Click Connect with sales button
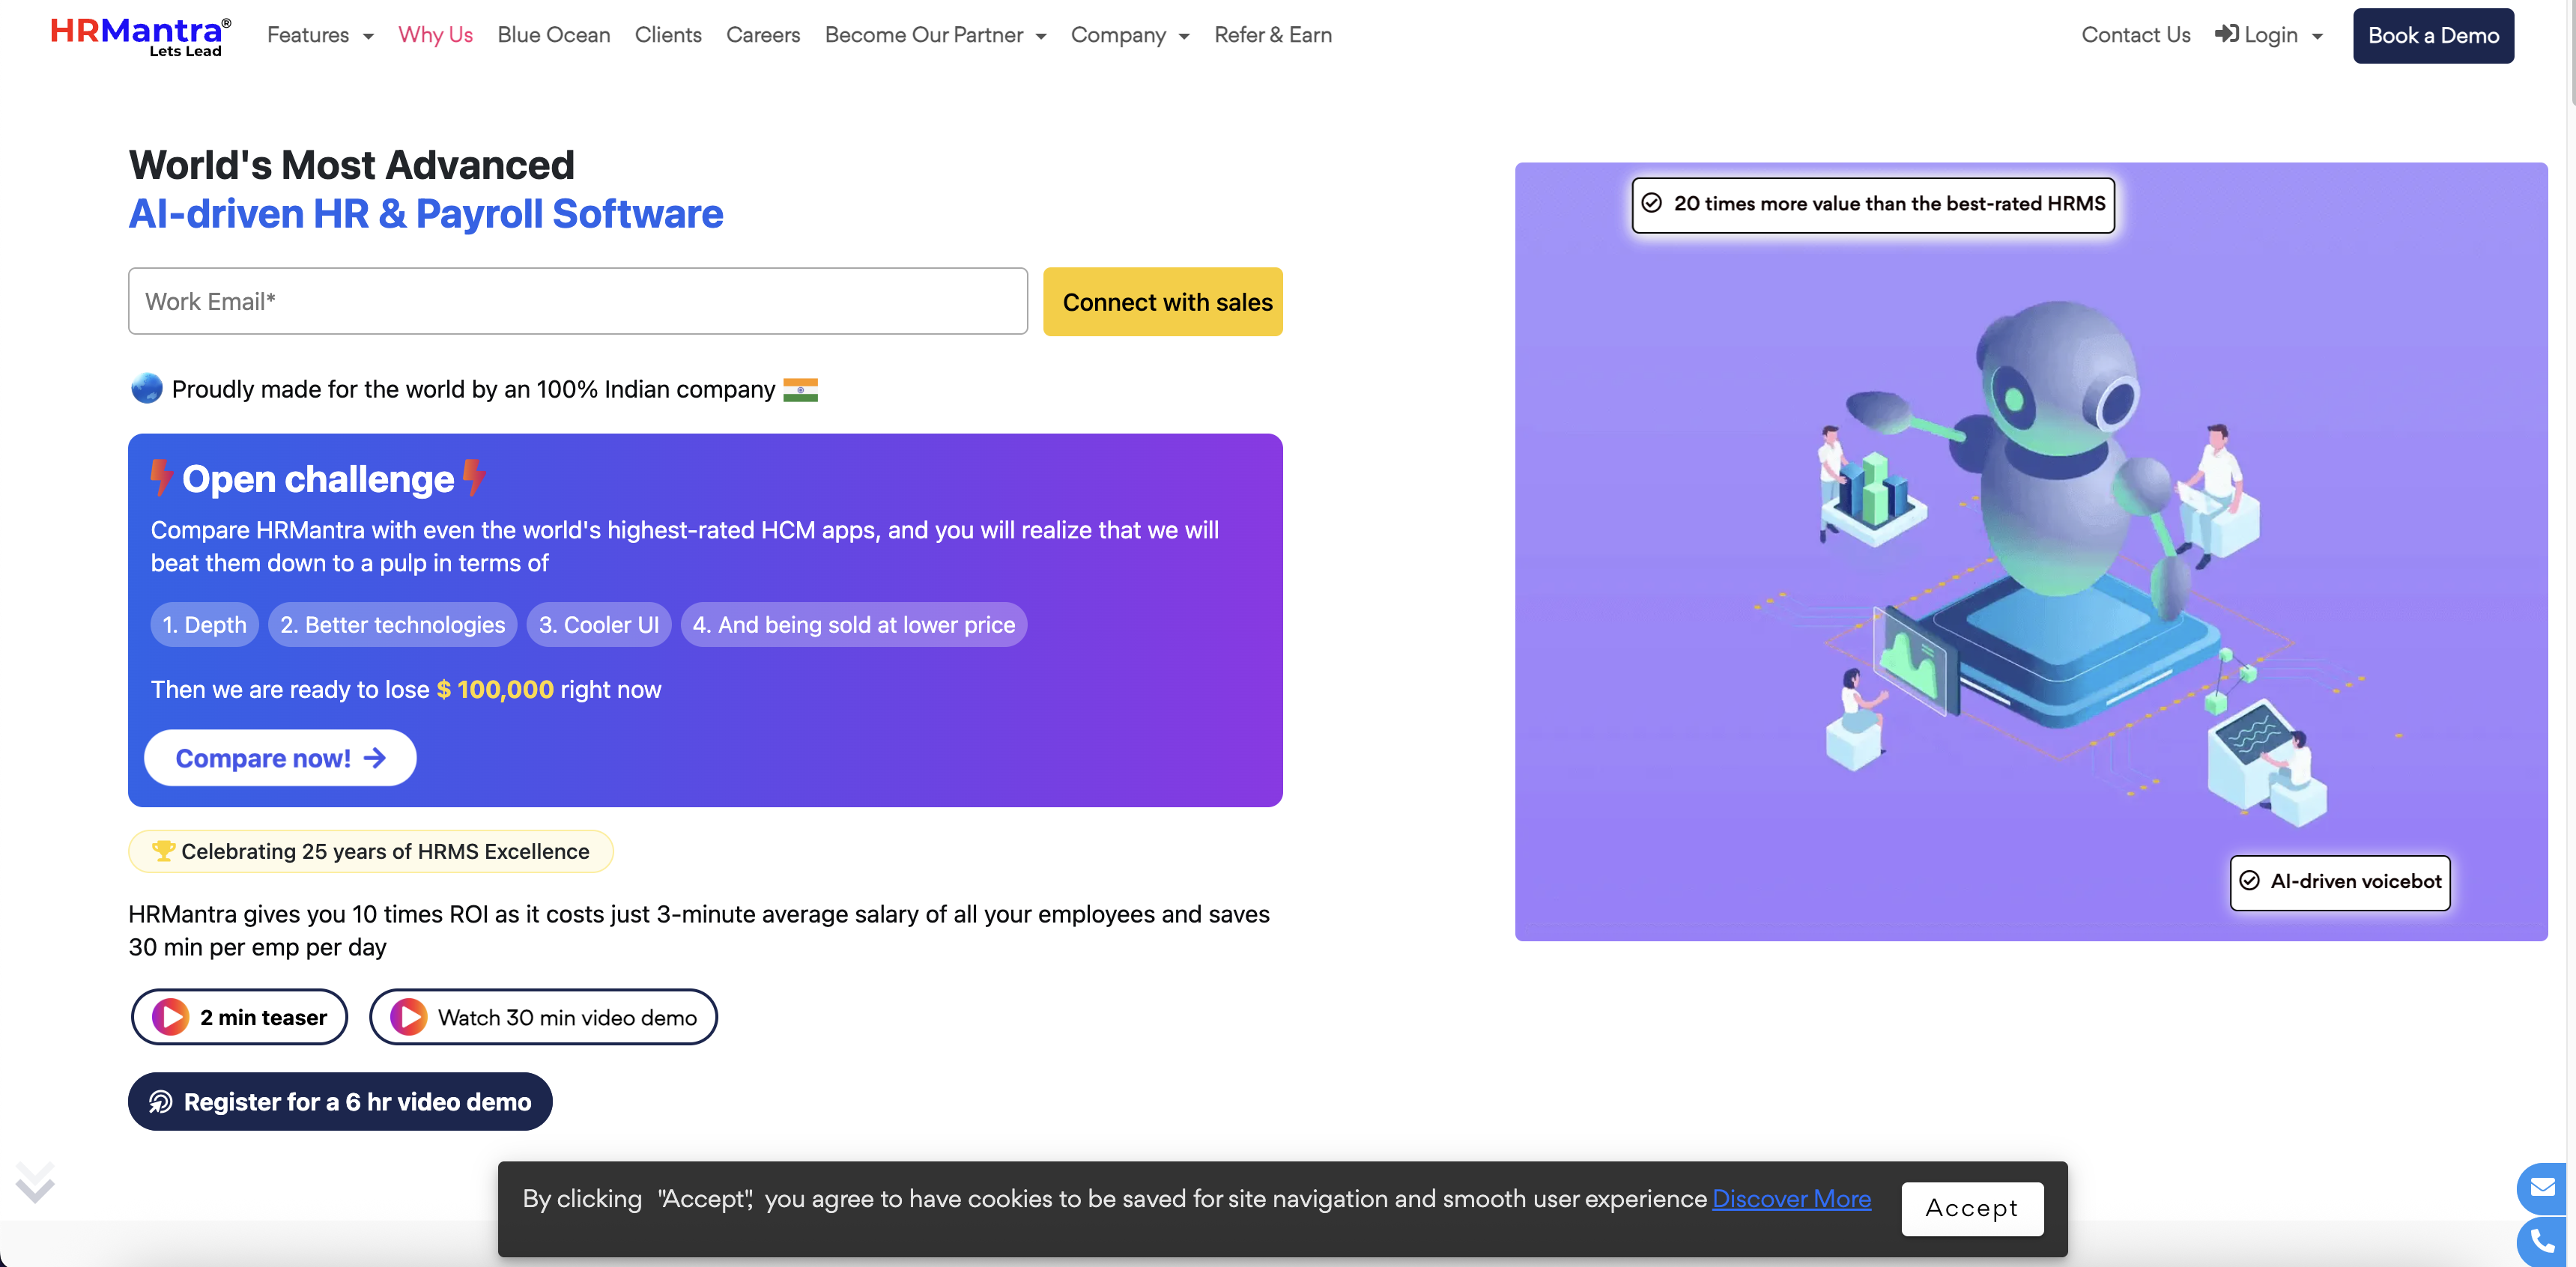Image resolution: width=2576 pixels, height=1267 pixels. (x=1162, y=301)
